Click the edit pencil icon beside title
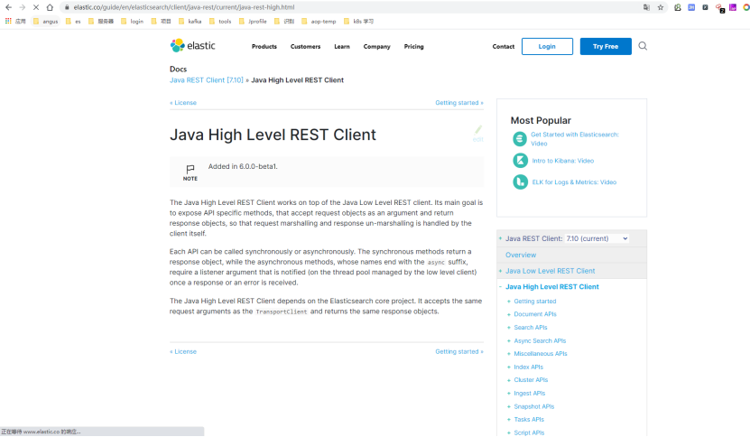This screenshot has height=437, width=750. (x=477, y=133)
